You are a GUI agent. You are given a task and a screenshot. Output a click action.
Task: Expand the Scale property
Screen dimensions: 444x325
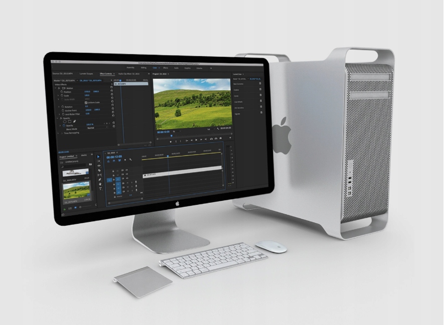click(x=58, y=96)
